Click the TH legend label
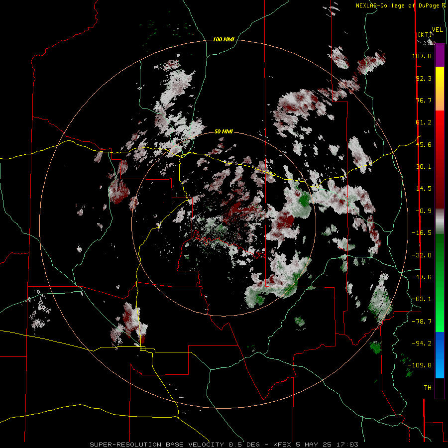Viewport: 448px width, 448px height. (428, 388)
